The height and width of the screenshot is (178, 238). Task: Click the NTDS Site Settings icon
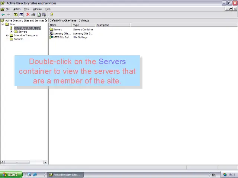[x=51, y=37]
